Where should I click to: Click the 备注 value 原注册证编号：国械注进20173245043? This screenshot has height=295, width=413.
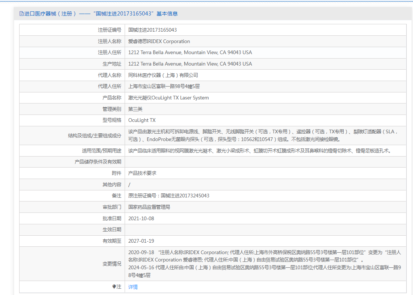pos(169,196)
